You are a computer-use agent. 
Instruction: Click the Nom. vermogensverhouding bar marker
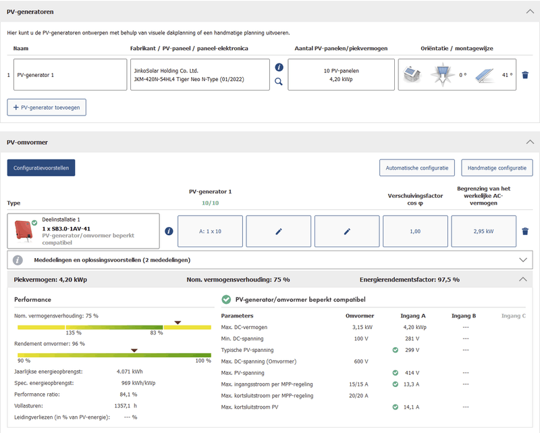click(178, 323)
